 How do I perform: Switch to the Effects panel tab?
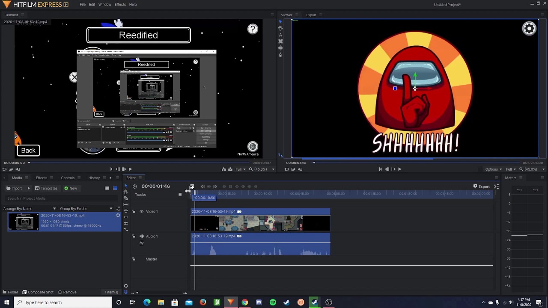pyautogui.click(x=42, y=178)
